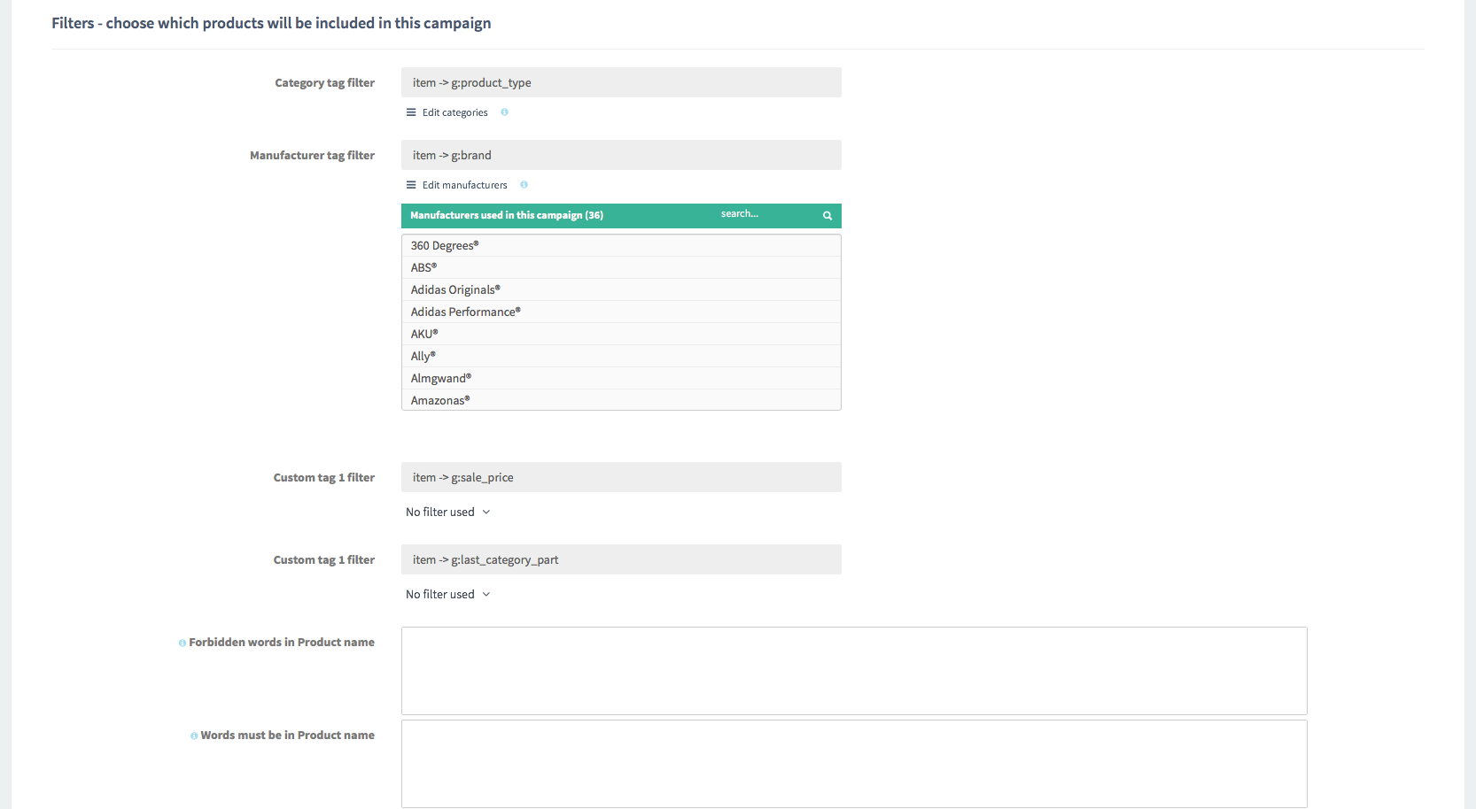Click the g:brand manufacturer tag field
This screenshot has height=809, width=1476.
pyautogui.click(x=620, y=155)
